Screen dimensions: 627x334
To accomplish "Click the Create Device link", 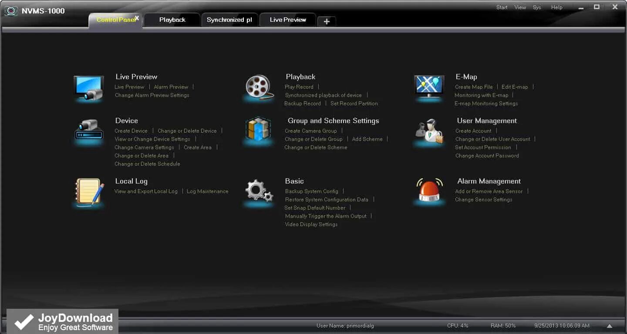I will [x=131, y=131].
